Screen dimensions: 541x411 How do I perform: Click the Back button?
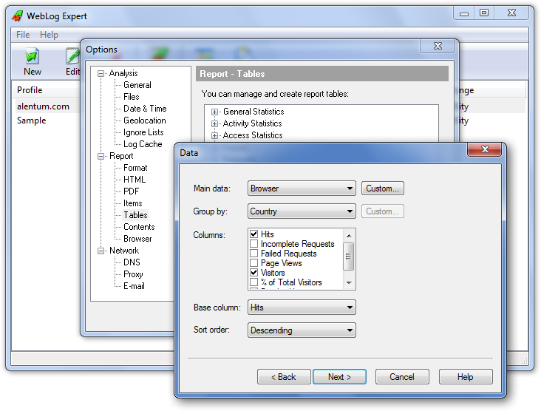[x=284, y=377]
